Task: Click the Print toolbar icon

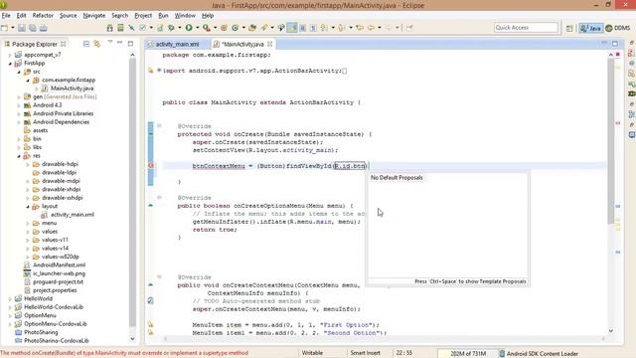Action: point(43,28)
